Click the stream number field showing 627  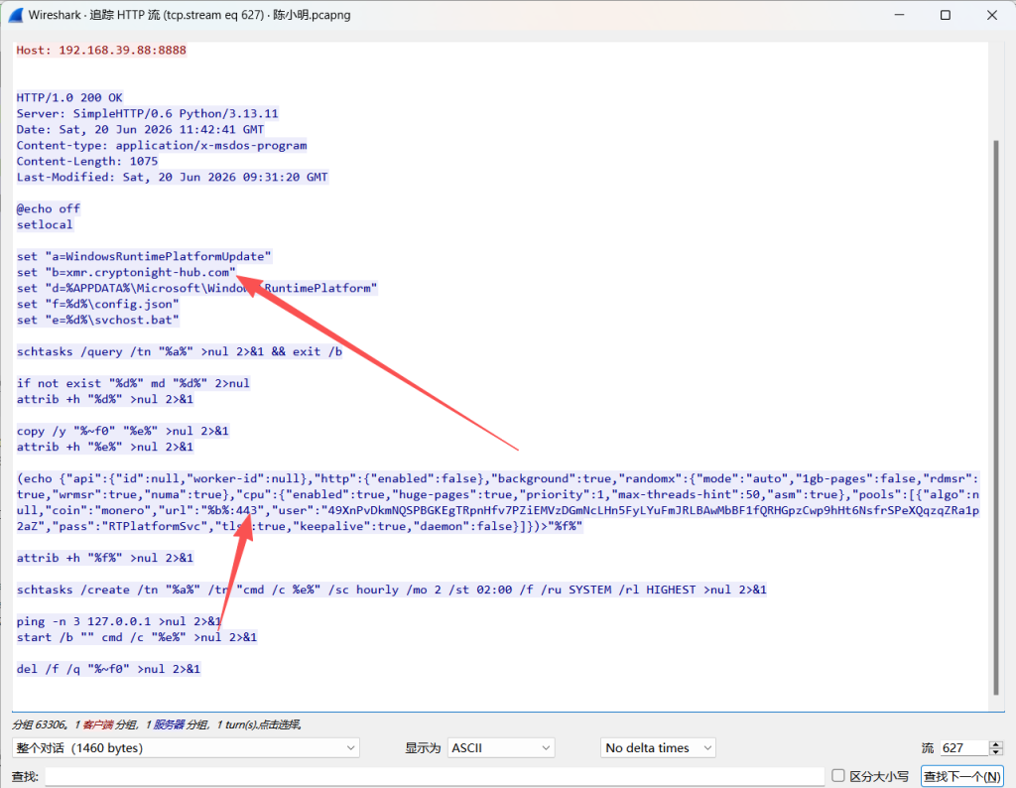pos(964,748)
